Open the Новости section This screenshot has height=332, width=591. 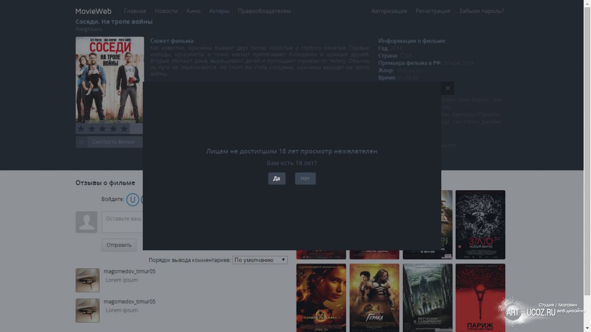coord(166,11)
